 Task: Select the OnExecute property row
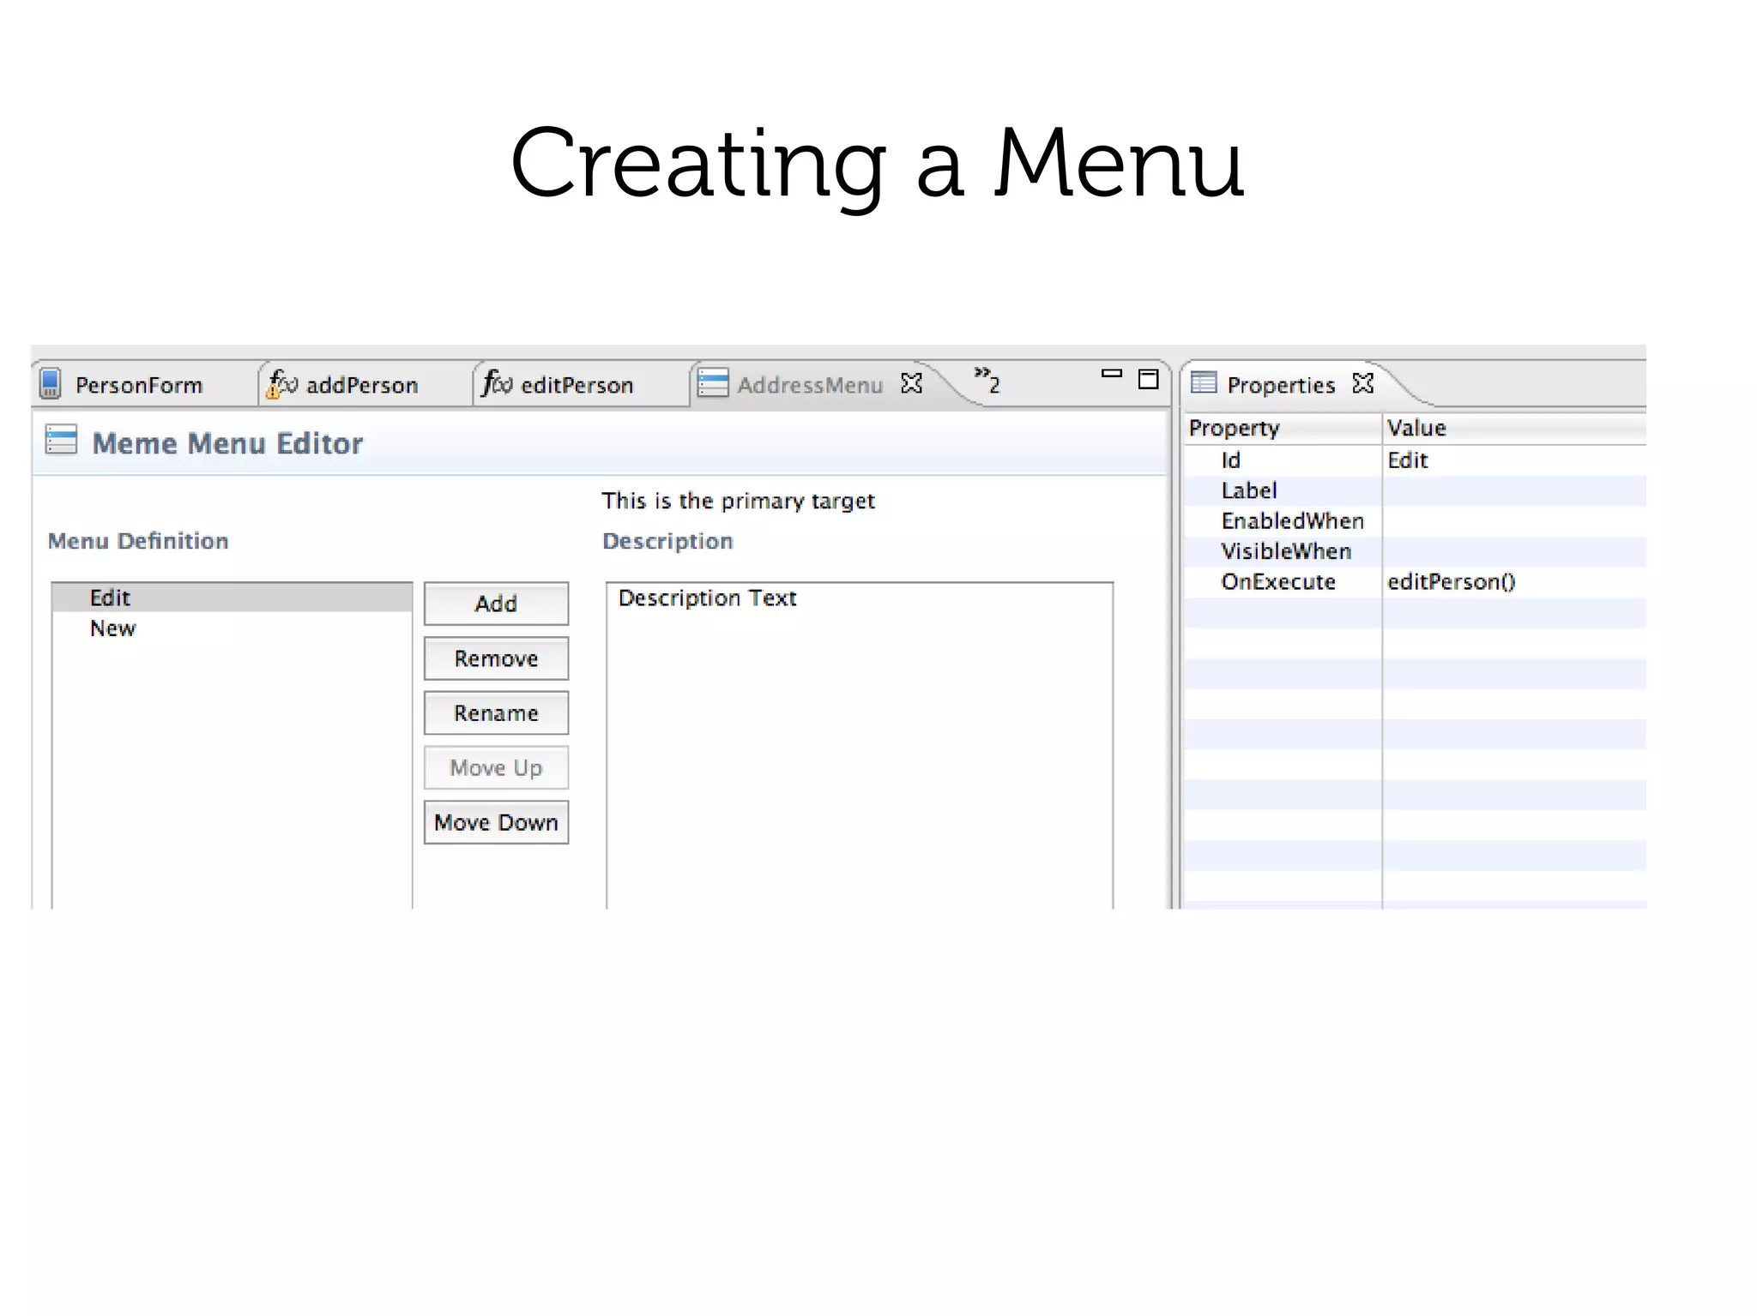(1415, 582)
